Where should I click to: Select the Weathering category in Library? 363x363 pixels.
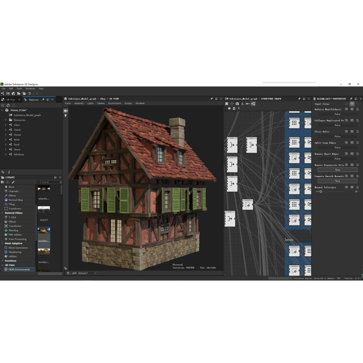click(15, 252)
